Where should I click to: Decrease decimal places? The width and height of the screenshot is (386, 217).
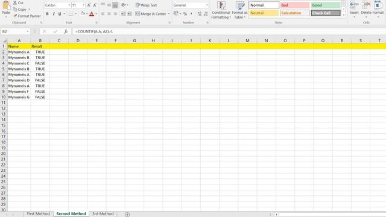(x=206, y=14)
